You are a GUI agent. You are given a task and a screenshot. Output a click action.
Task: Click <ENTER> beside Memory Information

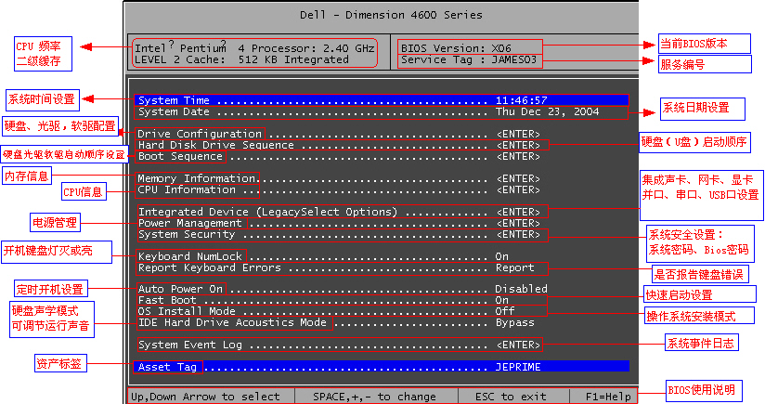coord(519,178)
